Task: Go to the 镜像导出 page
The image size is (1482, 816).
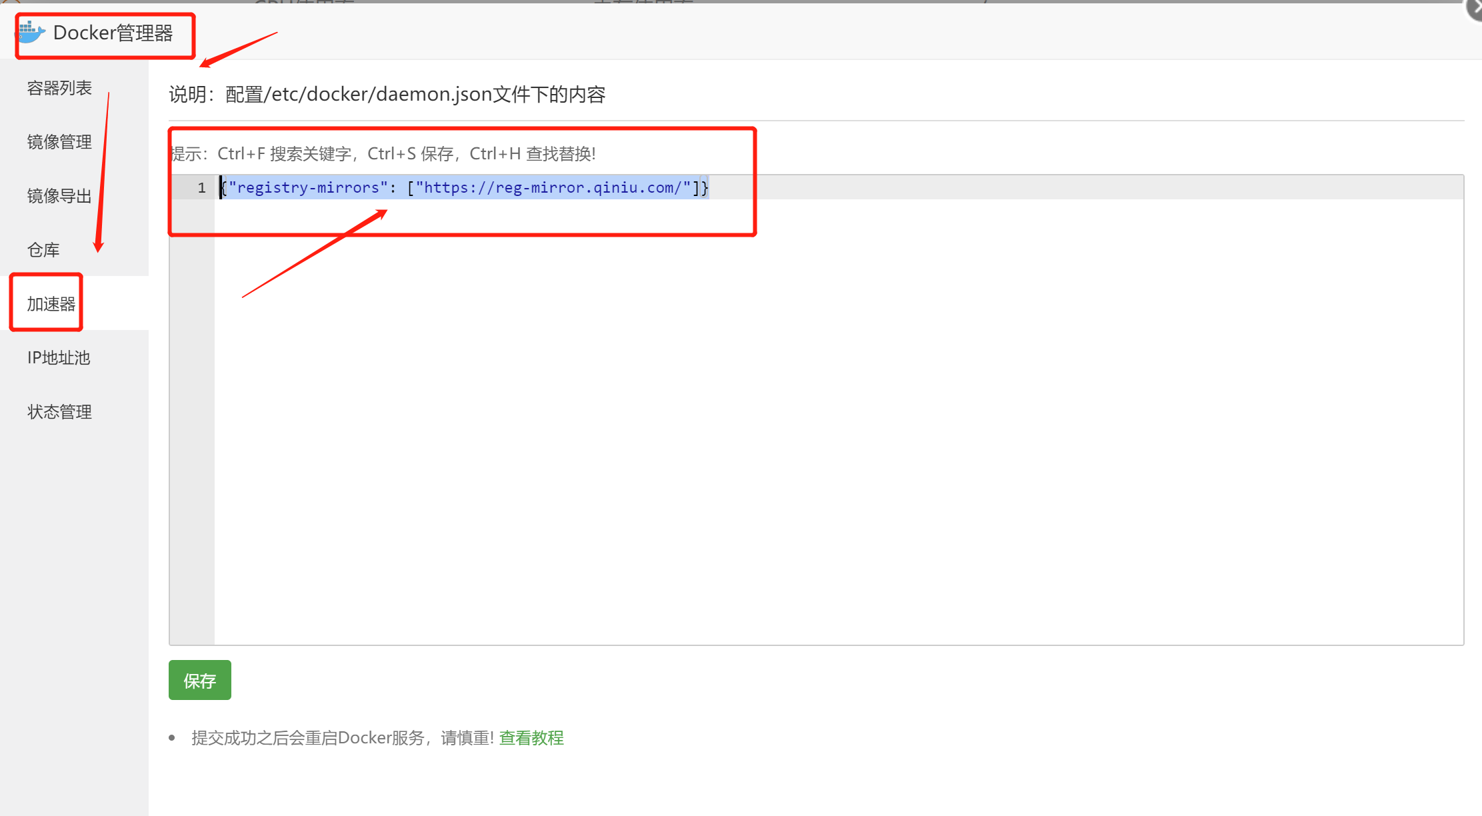Action: coord(59,196)
